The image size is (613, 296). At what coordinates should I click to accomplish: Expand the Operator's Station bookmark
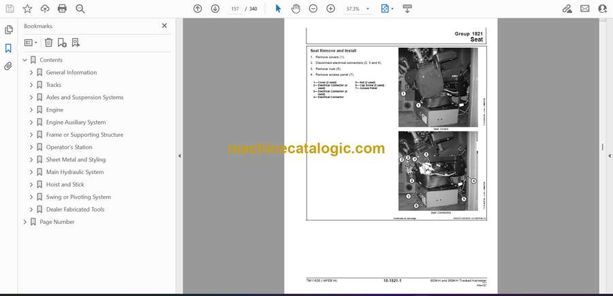click(x=31, y=147)
